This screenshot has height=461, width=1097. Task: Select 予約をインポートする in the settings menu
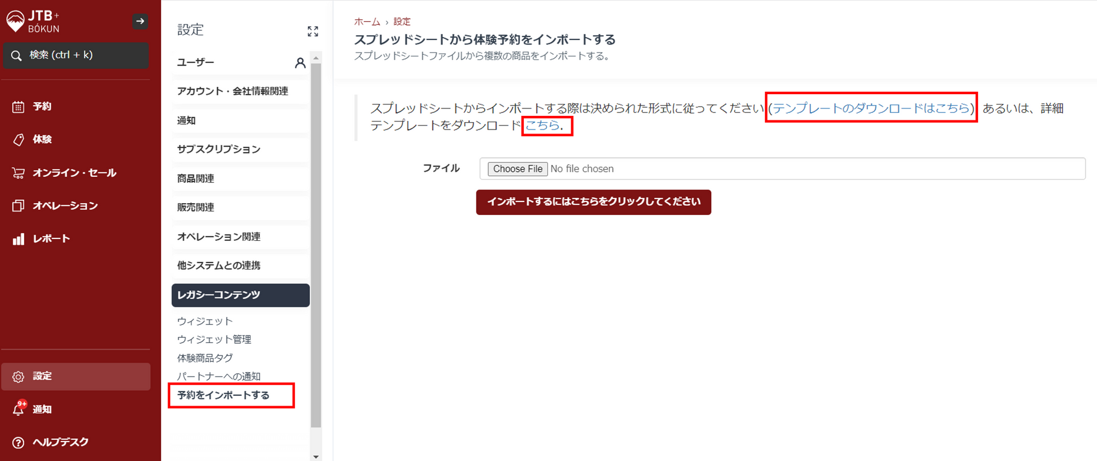point(223,395)
